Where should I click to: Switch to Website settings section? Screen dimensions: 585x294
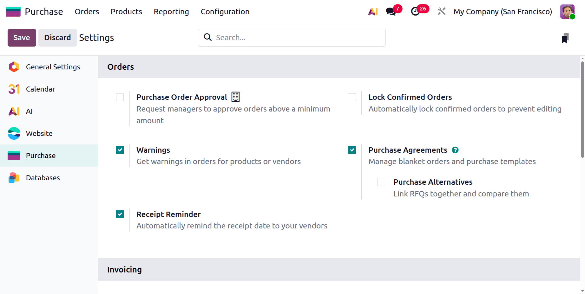(39, 133)
